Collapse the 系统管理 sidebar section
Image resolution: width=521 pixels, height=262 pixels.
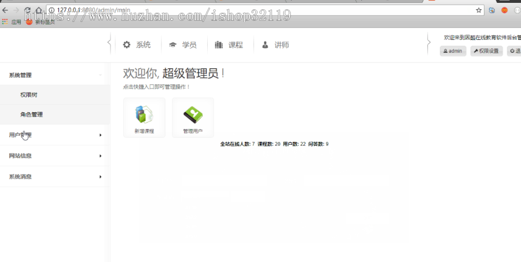pos(55,75)
